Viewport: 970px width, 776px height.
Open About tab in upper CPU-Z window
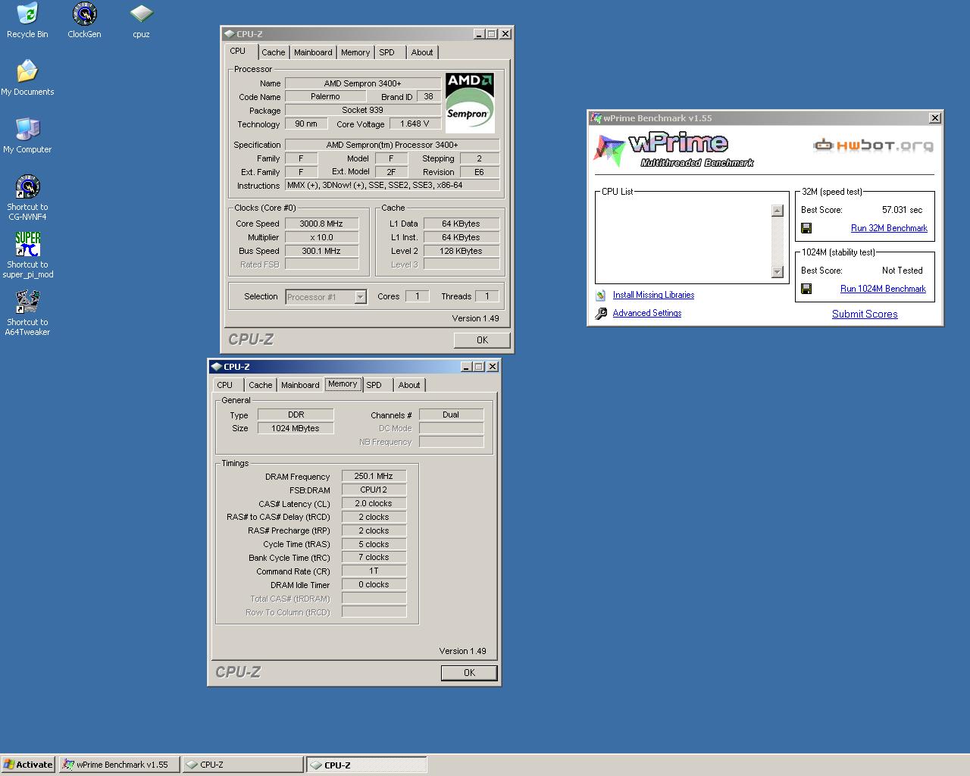(x=422, y=52)
